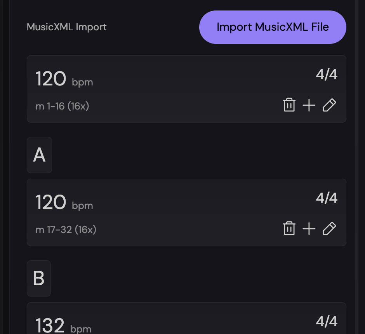Edit the m 1-16 section with the pencil icon
365x334 pixels.
[329, 105]
